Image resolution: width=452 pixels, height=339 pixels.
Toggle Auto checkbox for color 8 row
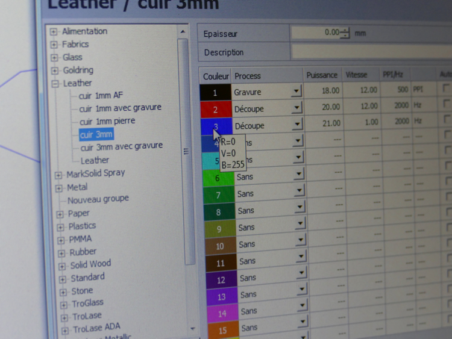(x=450, y=197)
